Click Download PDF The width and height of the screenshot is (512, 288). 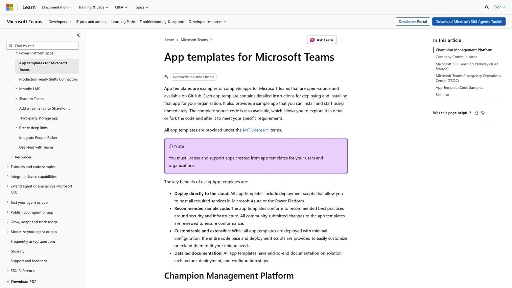click(21, 282)
